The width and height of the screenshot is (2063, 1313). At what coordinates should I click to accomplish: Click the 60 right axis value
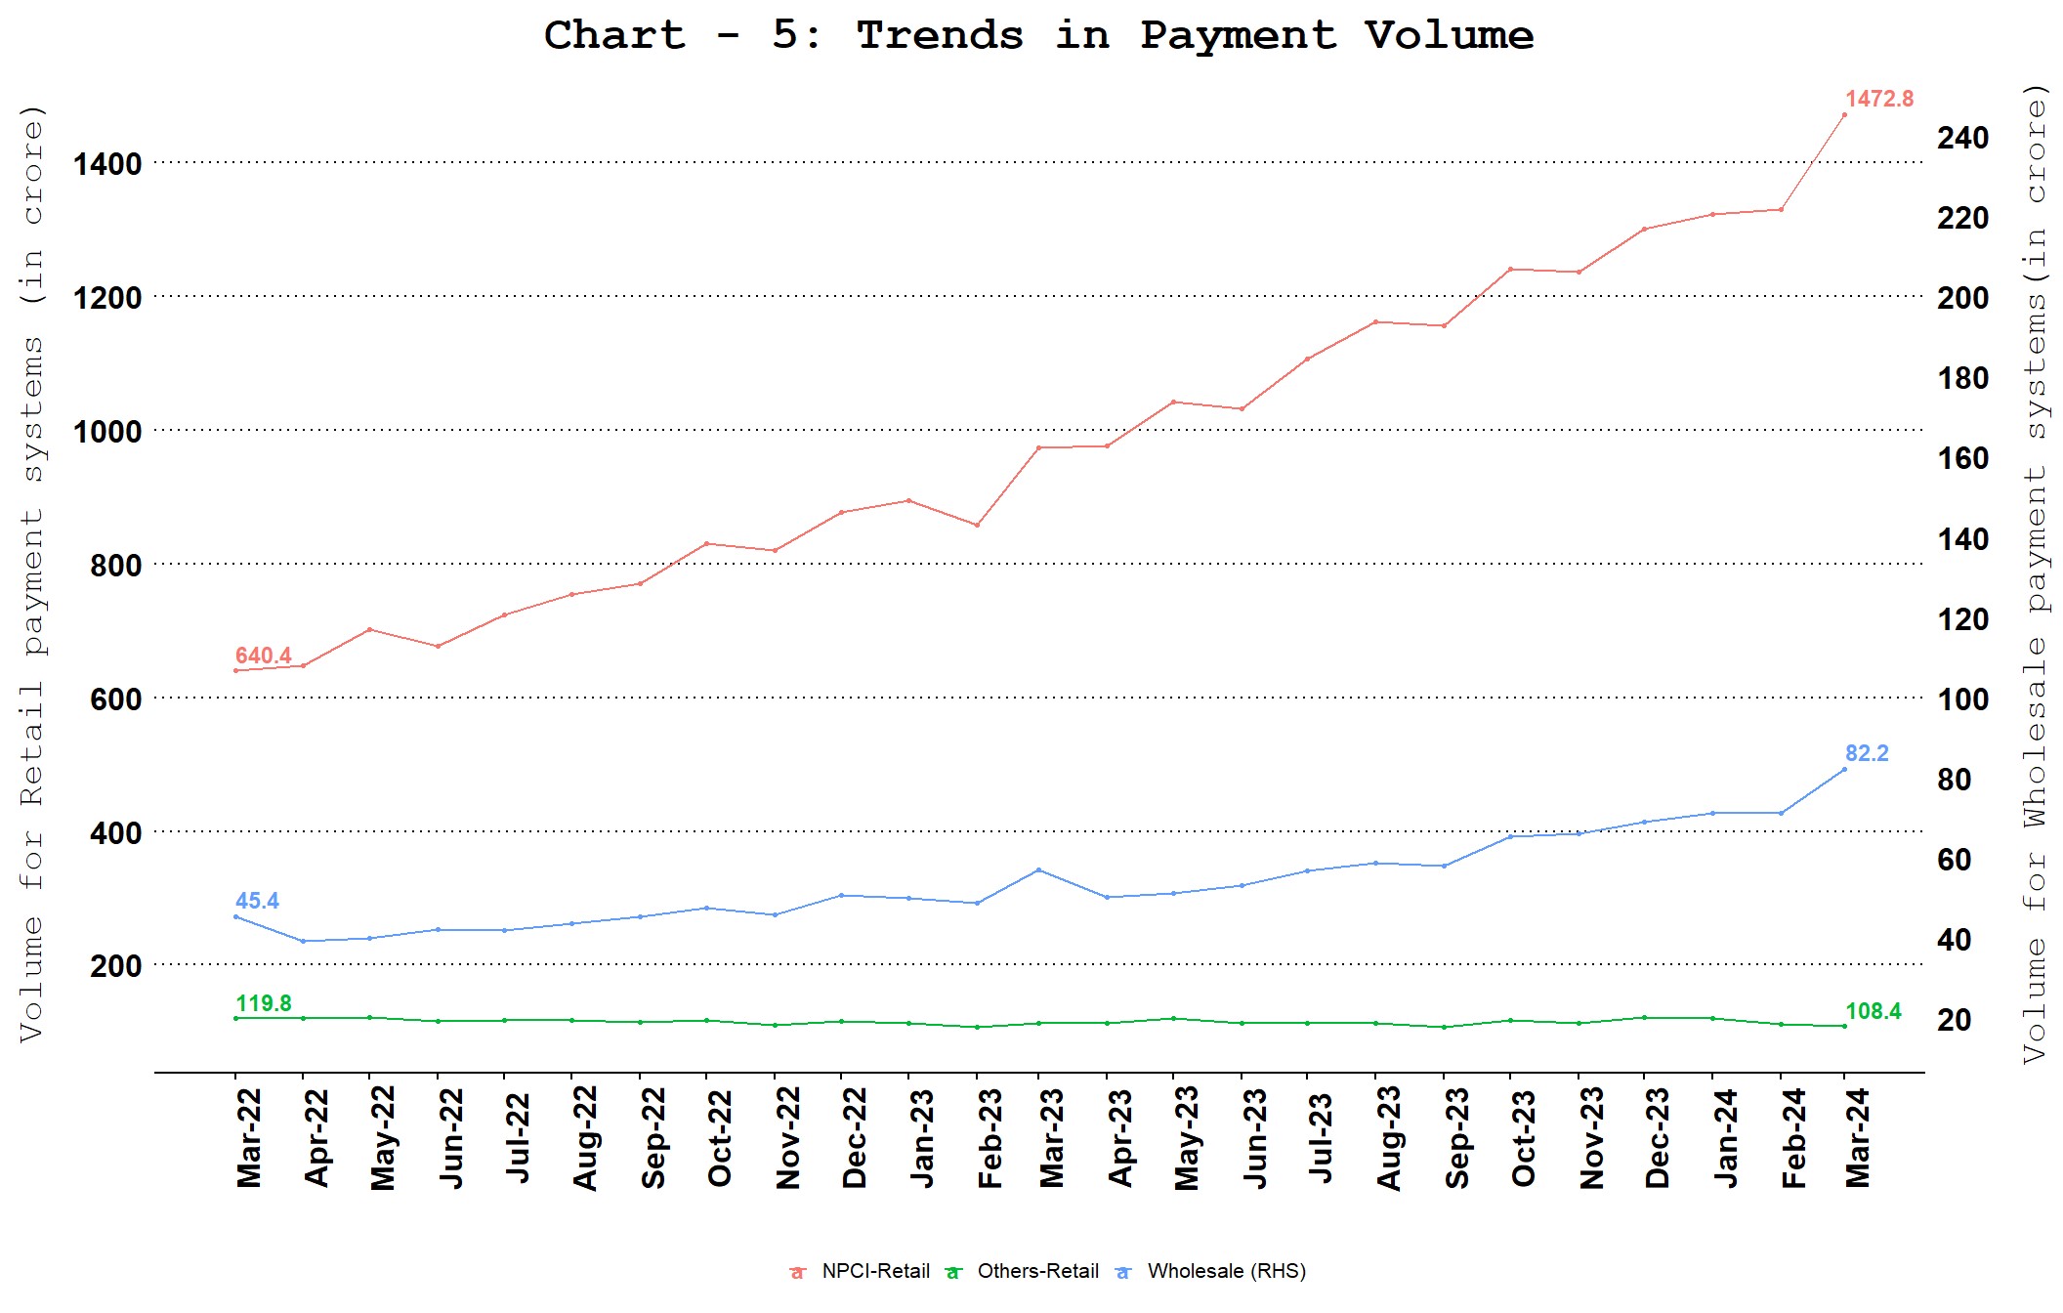1955,860
